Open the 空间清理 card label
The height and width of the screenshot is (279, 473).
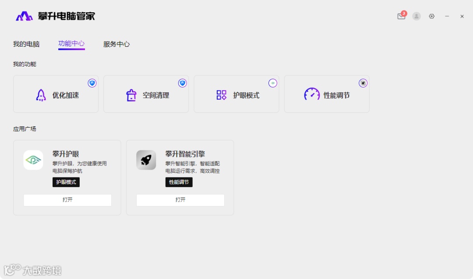click(x=156, y=95)
